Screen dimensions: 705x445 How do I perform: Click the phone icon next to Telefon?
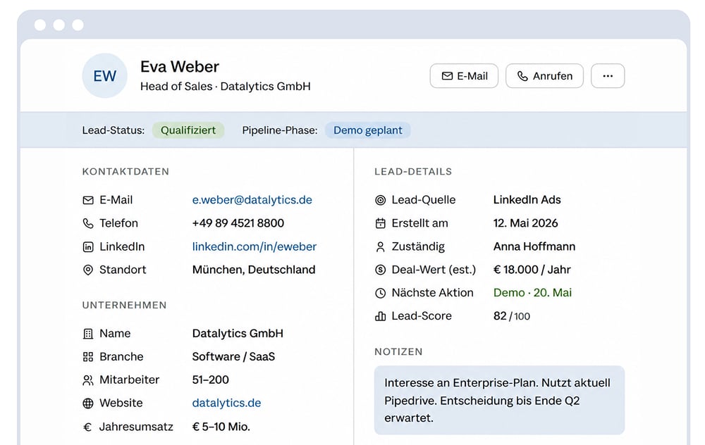88,223
